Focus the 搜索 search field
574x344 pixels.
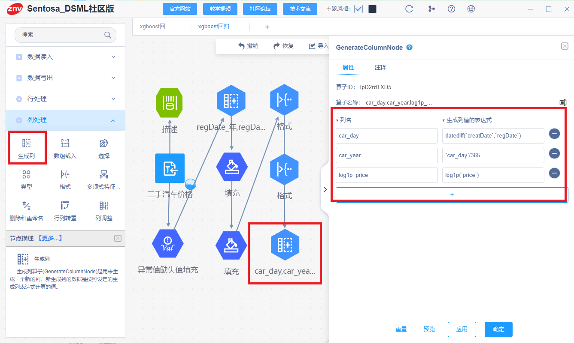pos(65,35)
